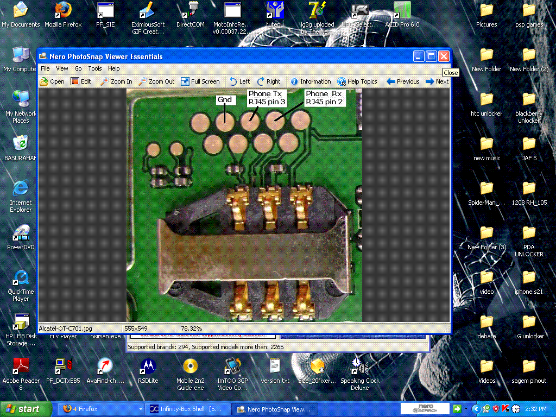Go to Previous image
Screen dimensions: 556x417
click(x=403, y=81)
